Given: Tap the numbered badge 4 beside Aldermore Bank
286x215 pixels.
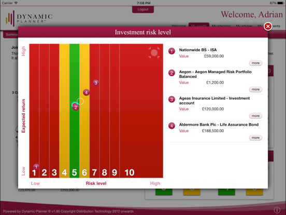Looking at the screenshot, I should click(171, 126).
